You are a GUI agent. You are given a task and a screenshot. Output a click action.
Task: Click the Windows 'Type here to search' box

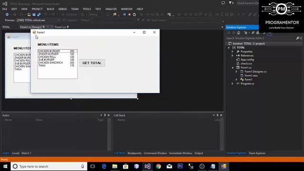[49, 166]
